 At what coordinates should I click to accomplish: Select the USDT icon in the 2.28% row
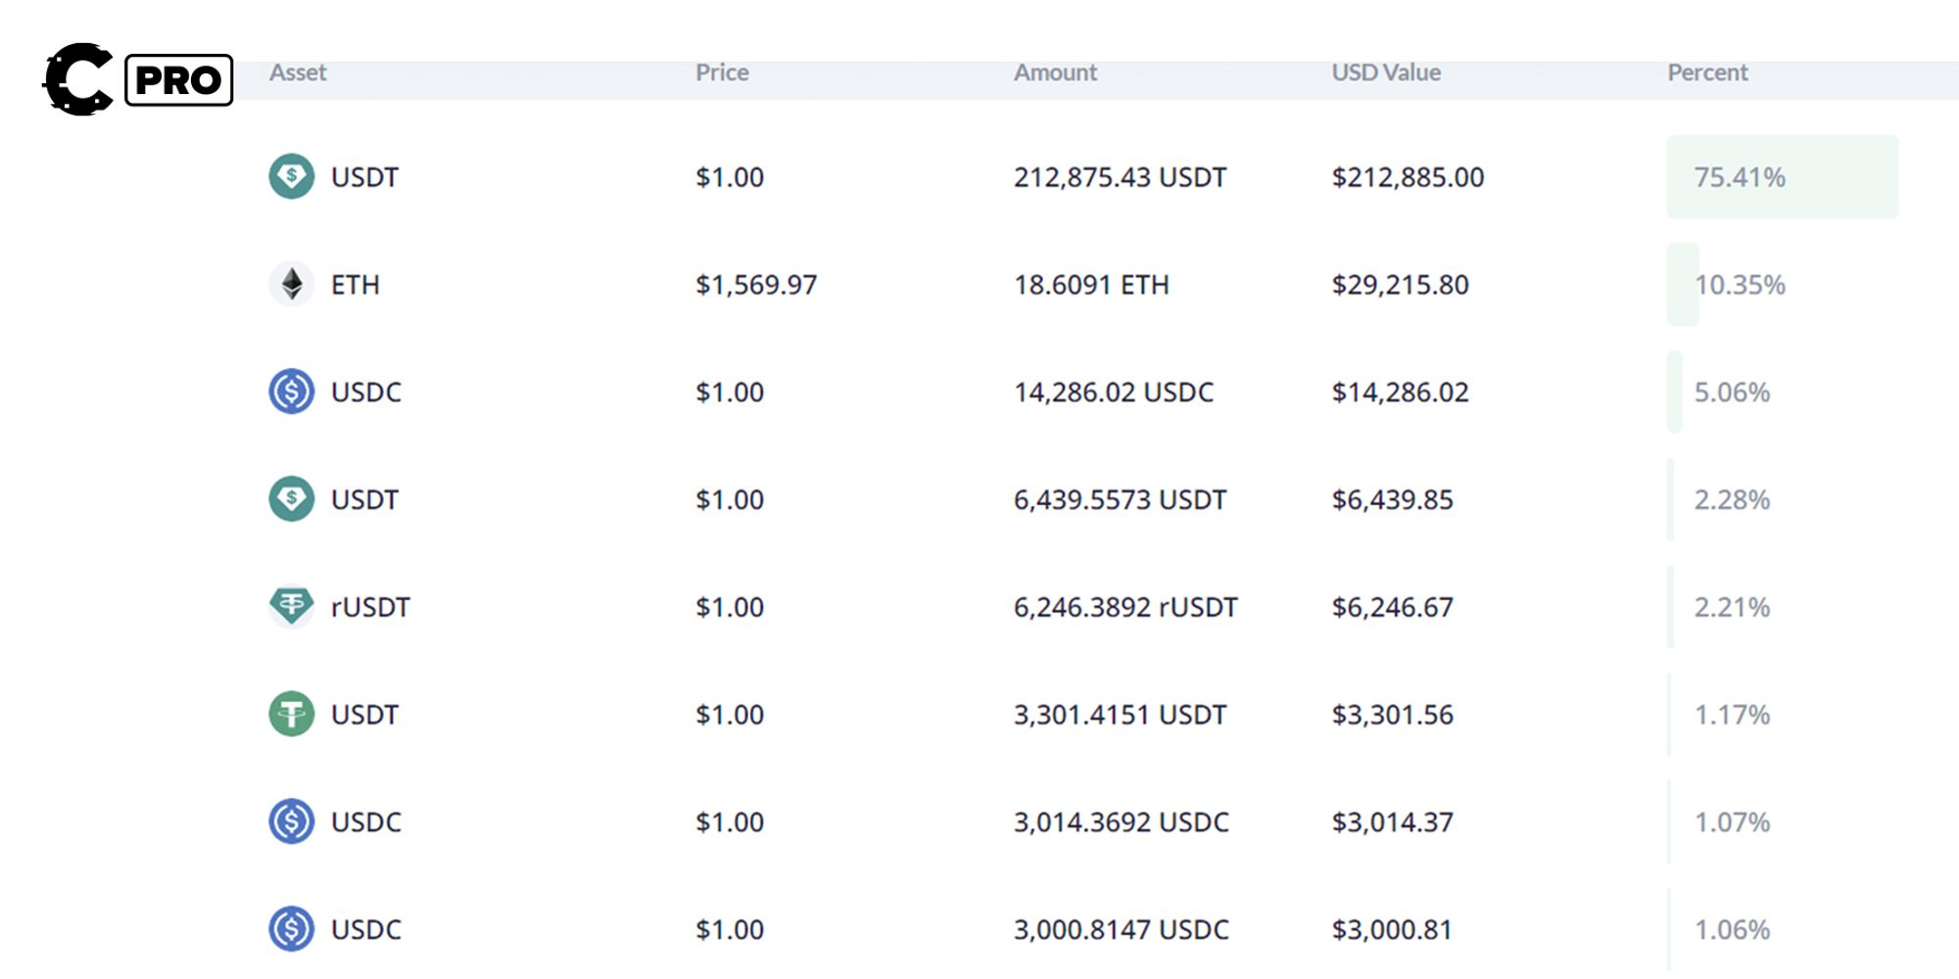coord(291,499)
